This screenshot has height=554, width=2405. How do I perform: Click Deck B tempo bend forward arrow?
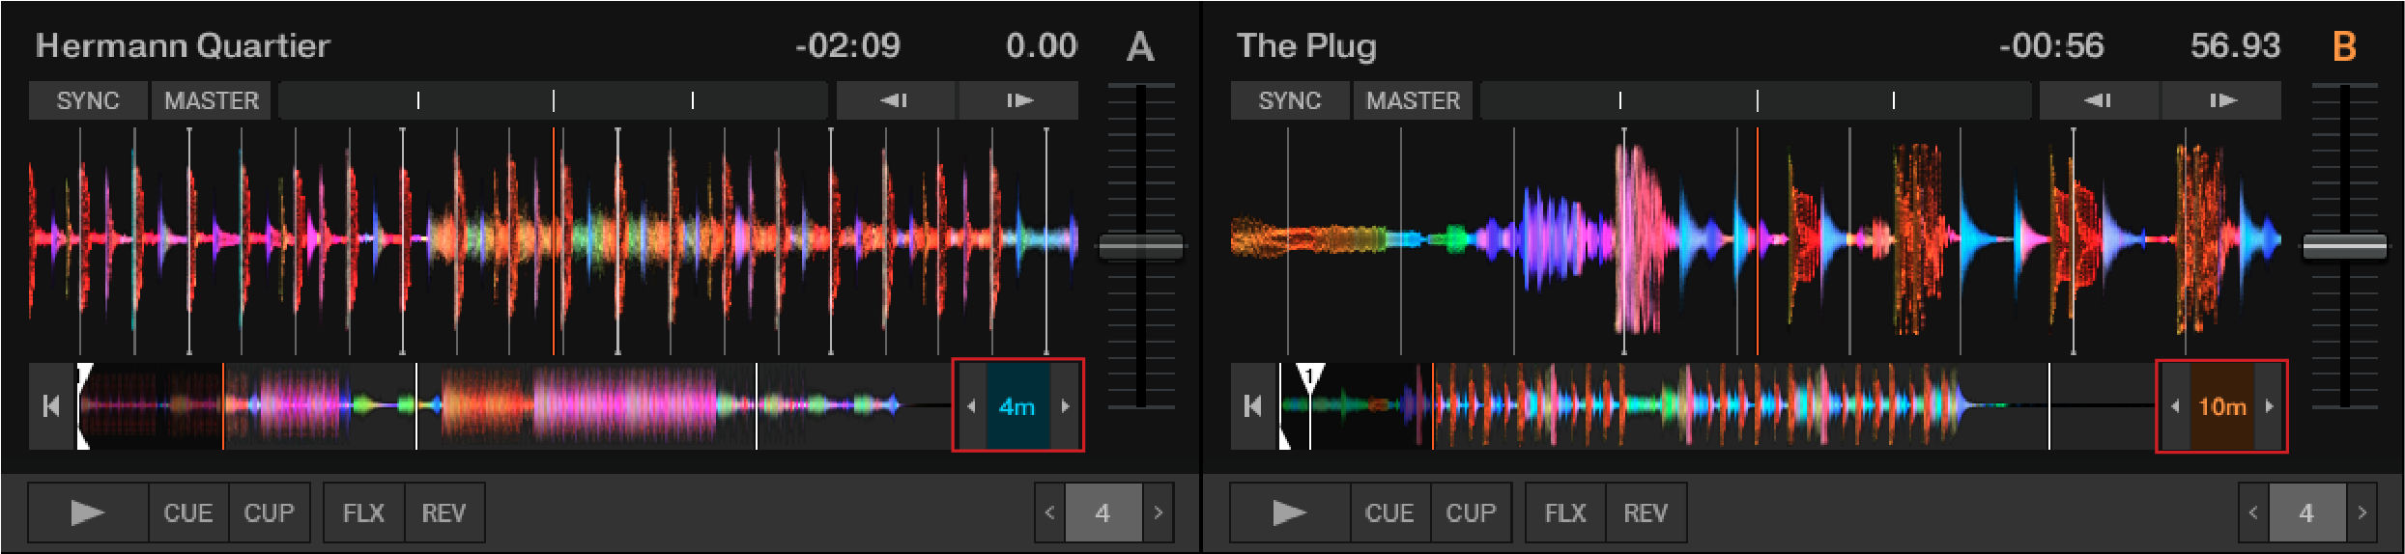coord(2221,100)
